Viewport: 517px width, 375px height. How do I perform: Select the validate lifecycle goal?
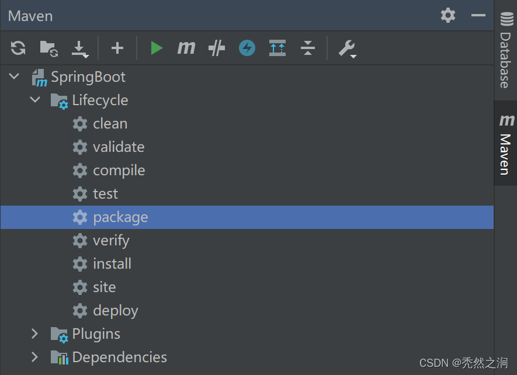click(247, 147)
